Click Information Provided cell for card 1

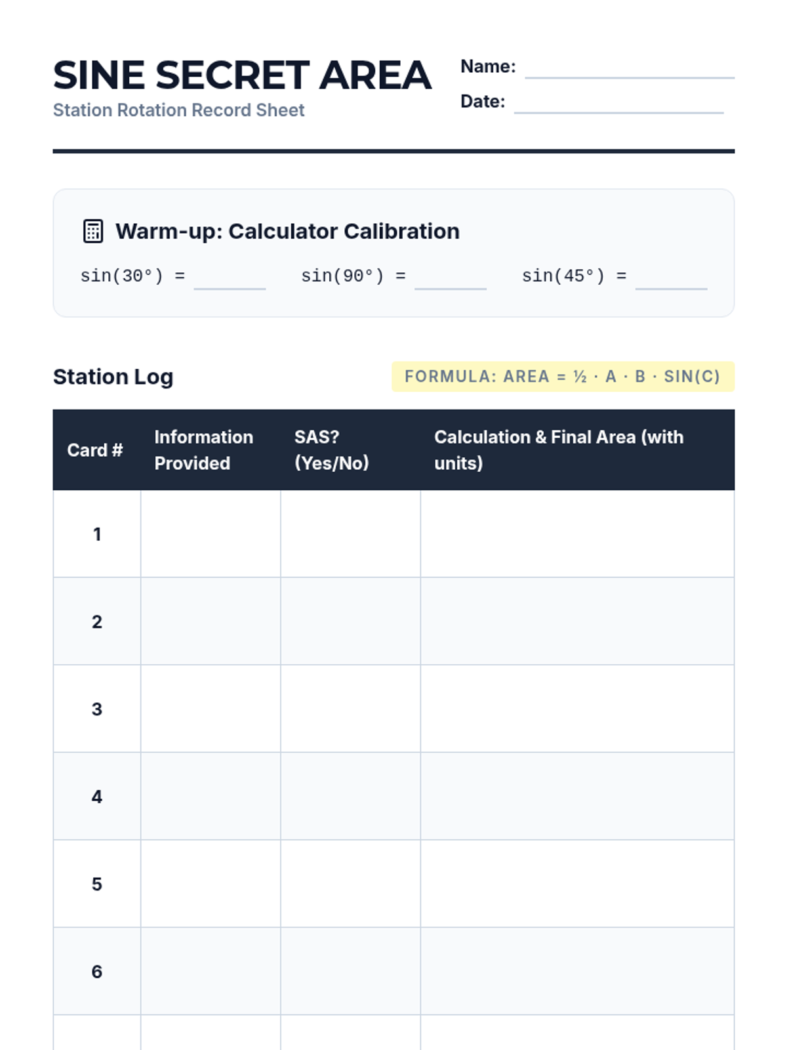[211, 534]
